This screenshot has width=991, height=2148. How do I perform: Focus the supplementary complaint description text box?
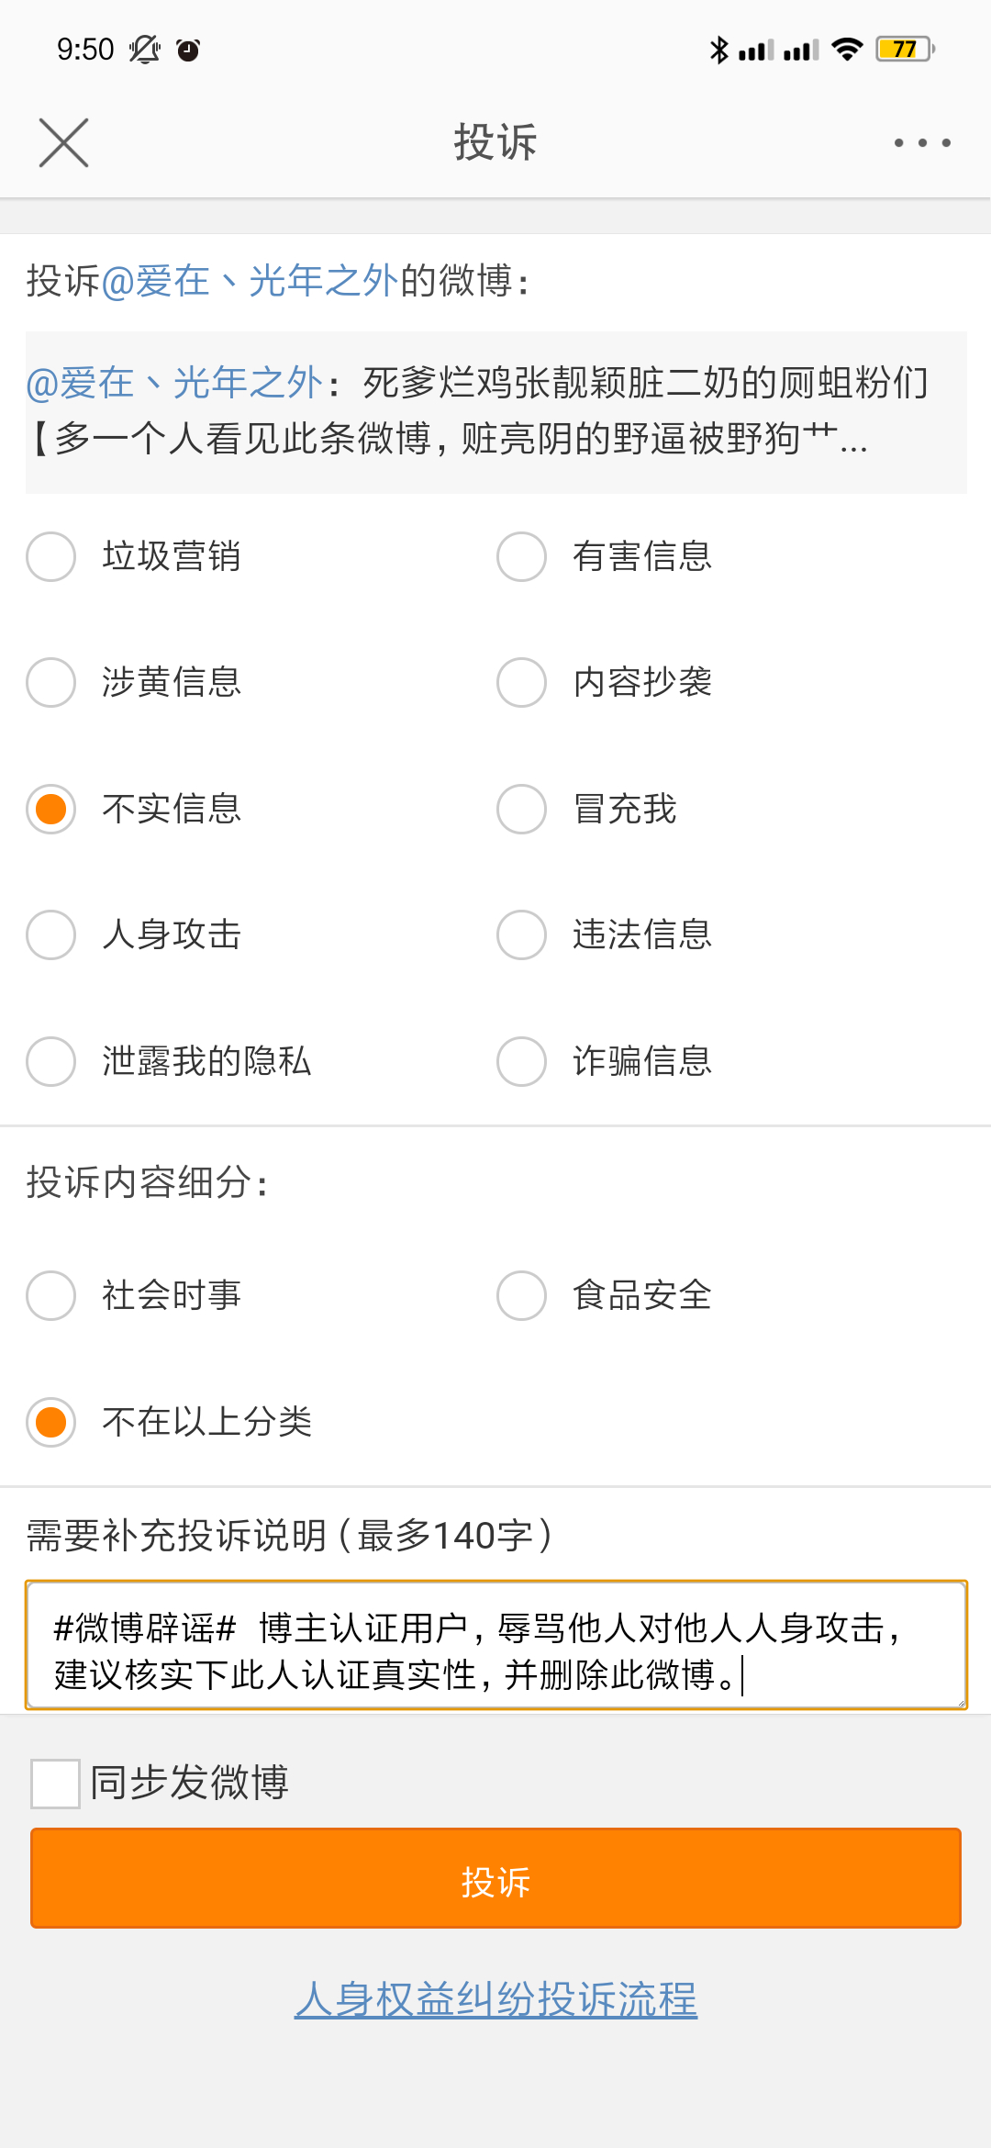click(495, 1645)
